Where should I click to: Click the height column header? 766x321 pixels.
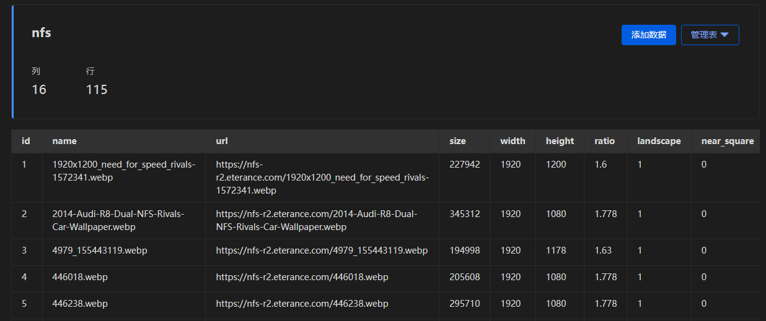pyautogui.click(x=560, y=141)
